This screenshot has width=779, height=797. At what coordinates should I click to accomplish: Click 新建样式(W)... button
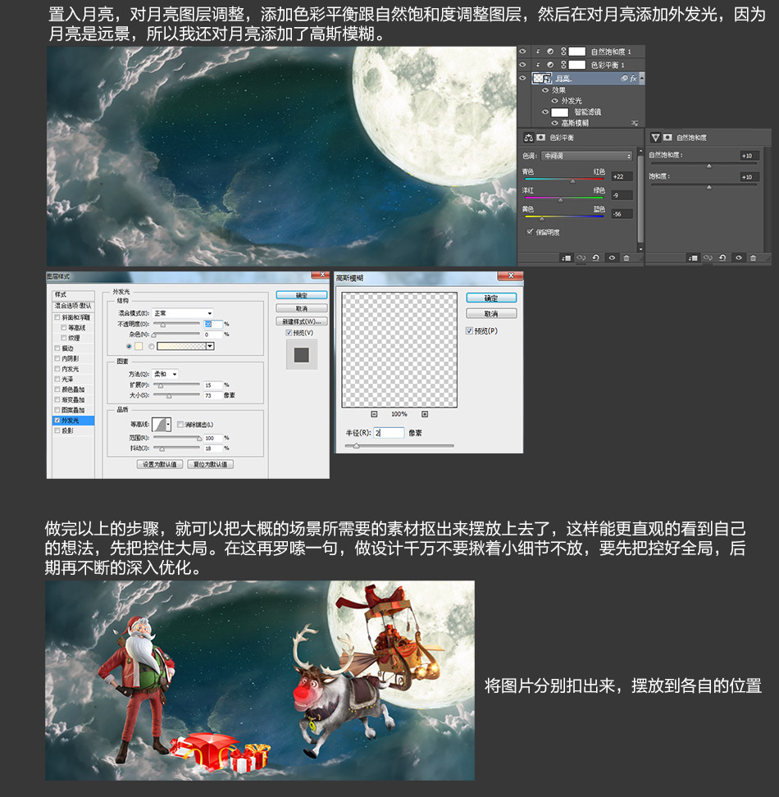pos(302,321)
